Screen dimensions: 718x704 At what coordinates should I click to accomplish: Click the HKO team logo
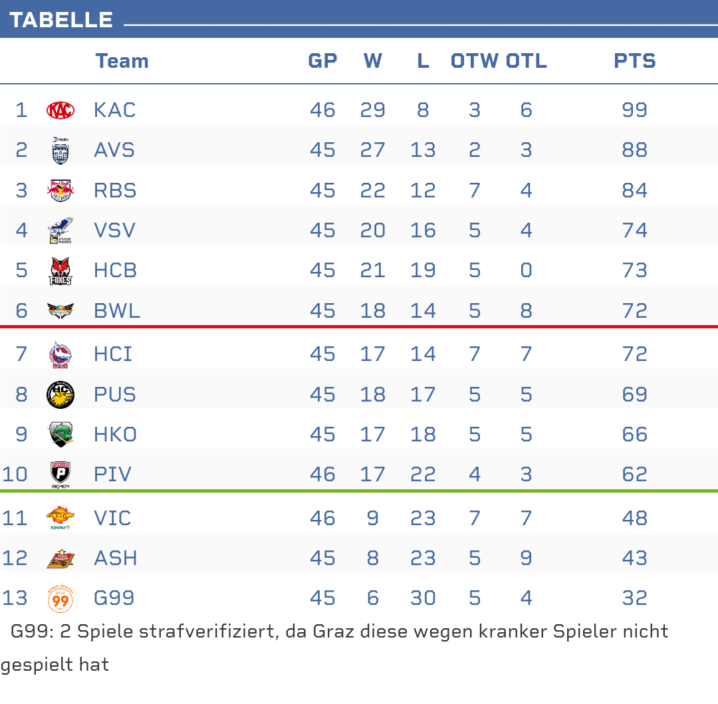coord(60,435)
